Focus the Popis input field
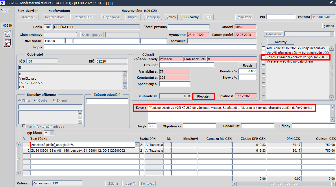This screenshot has width=336, height=187. [x=150, y=47]
